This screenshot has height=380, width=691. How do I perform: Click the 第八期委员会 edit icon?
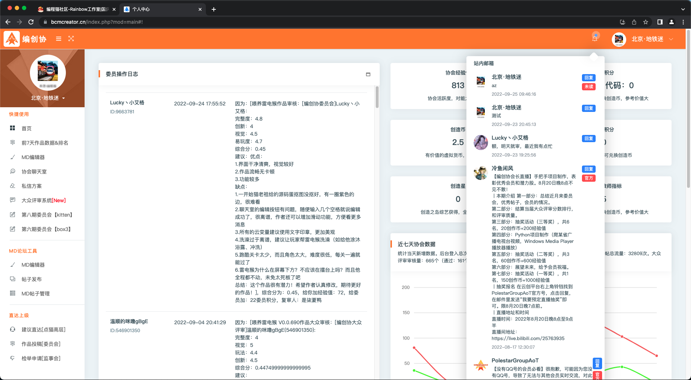(13, 214)
